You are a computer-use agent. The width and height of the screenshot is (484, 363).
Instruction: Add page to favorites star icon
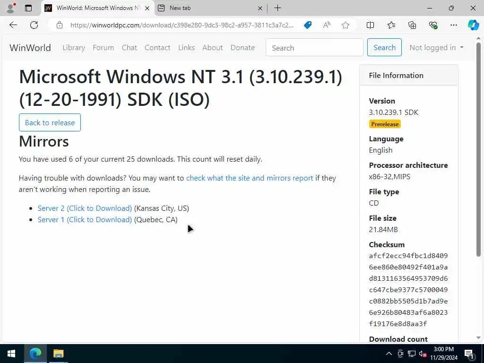point(346,25)
